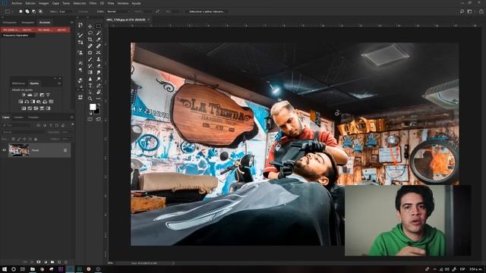Viewport: 486px width, 273px height.
Task: Click the Change Screen Mode icon
Action: point(98,119)
